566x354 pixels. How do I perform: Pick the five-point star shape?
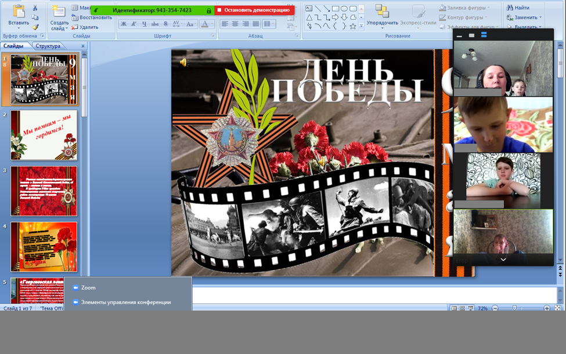point(352,27)
